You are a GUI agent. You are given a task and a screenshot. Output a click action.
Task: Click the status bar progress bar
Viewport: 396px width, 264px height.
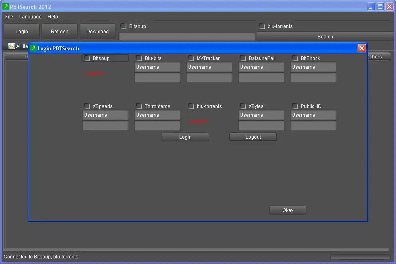coord(360,257)
